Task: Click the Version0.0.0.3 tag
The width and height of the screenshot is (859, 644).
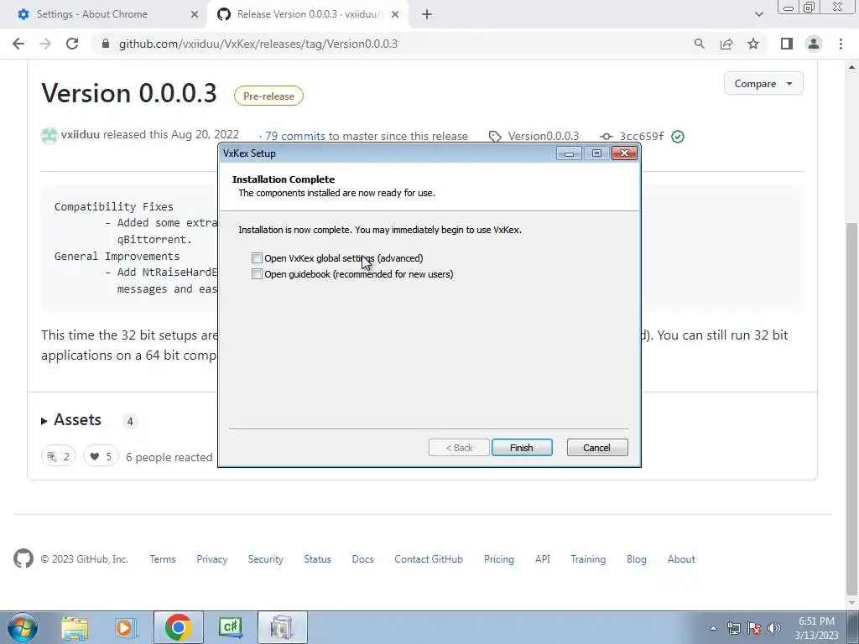Action: click(x=543, y=136)
